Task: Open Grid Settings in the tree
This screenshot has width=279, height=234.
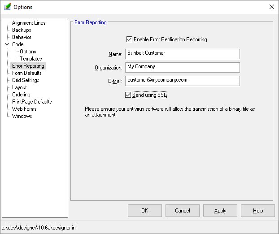Action: [26, 80]
